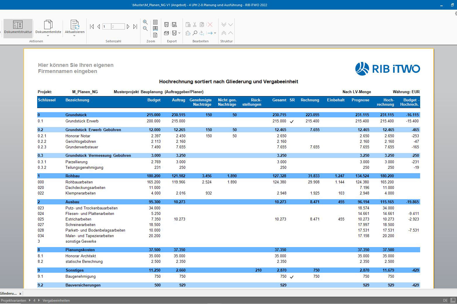This screenshot has height=304, width=457.
Task: Open the search magnifier in Bearbeiten
Action: [195, 33]
